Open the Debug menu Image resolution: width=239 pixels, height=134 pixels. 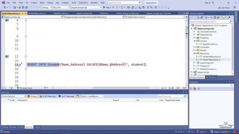pyautogui.click(x=50, y=3)
